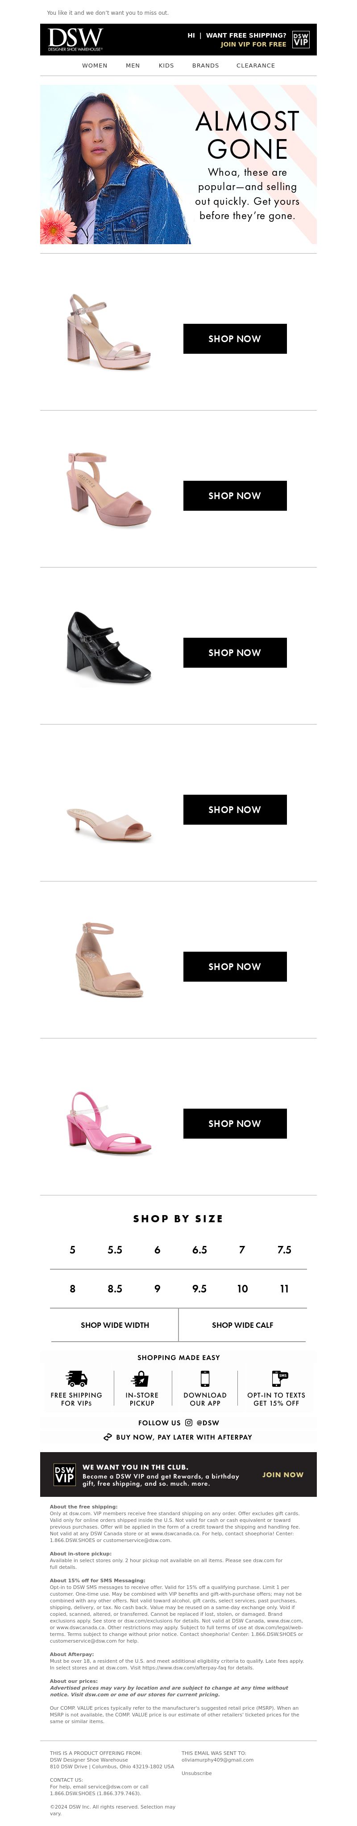Click the metallic pink platform sandal image
This screenshot has height=1826, width=357.
(x=108, y=332)
